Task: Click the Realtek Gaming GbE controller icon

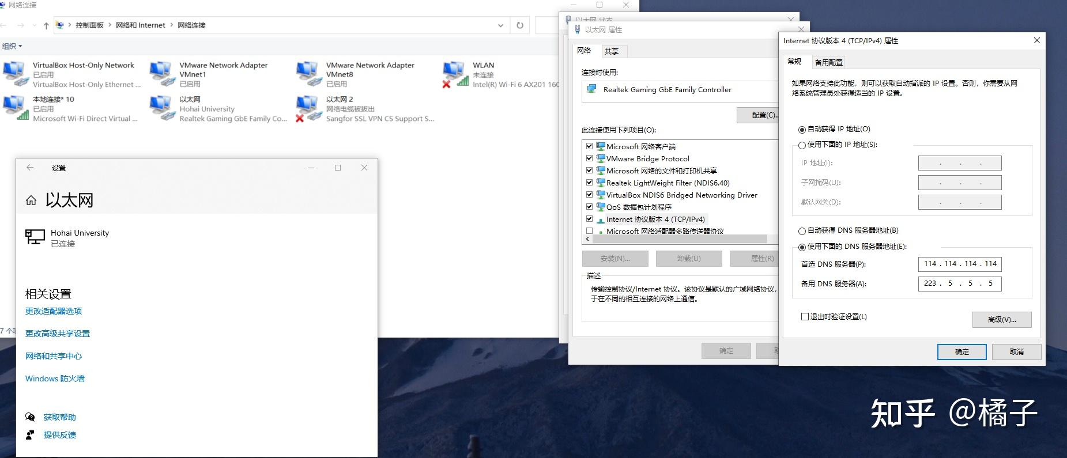Action: 591,89
